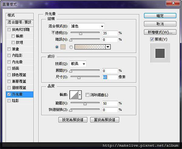The image size is (182, 149).
Task: Tick the 紋理 checkbox
Action: pyautogui.click(x=13, y=42)
